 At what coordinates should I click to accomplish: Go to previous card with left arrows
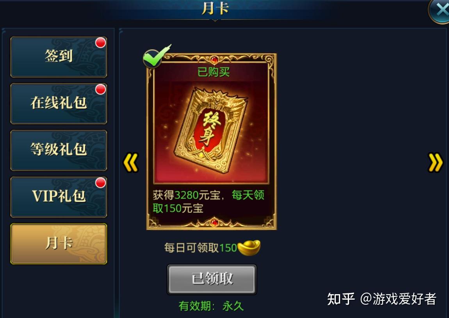pyautogui.click(x=130, y=163)
